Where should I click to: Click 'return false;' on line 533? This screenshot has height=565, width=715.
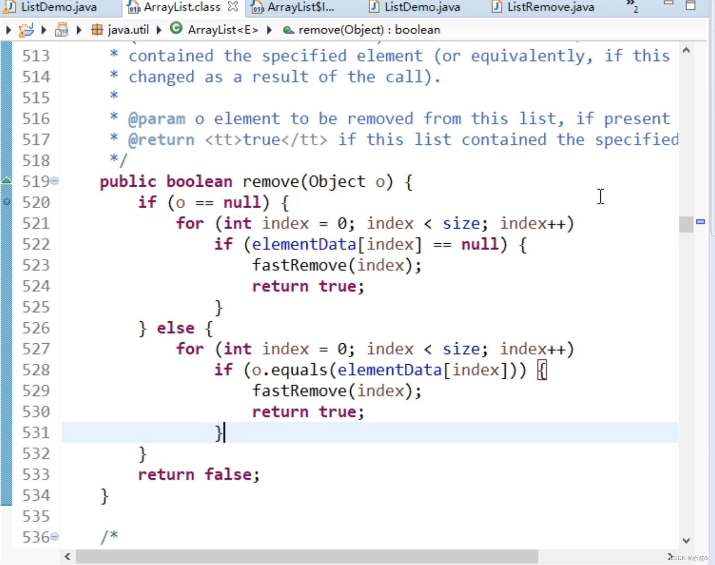(199, 475)
